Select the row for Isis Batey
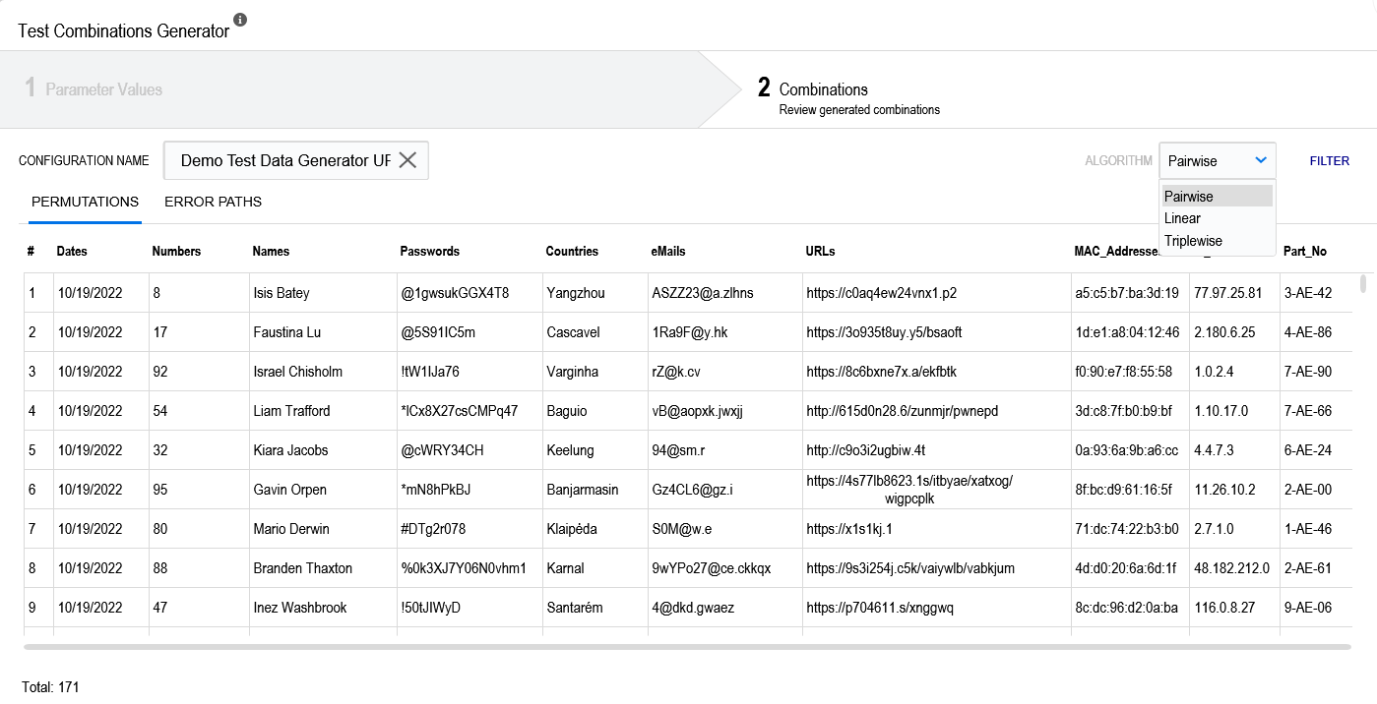Screen dimensions: 1377x704 pos(281,293)
